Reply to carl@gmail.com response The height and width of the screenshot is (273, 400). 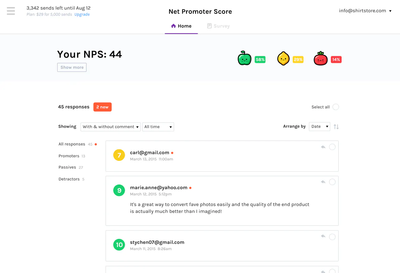coord(323,147)
